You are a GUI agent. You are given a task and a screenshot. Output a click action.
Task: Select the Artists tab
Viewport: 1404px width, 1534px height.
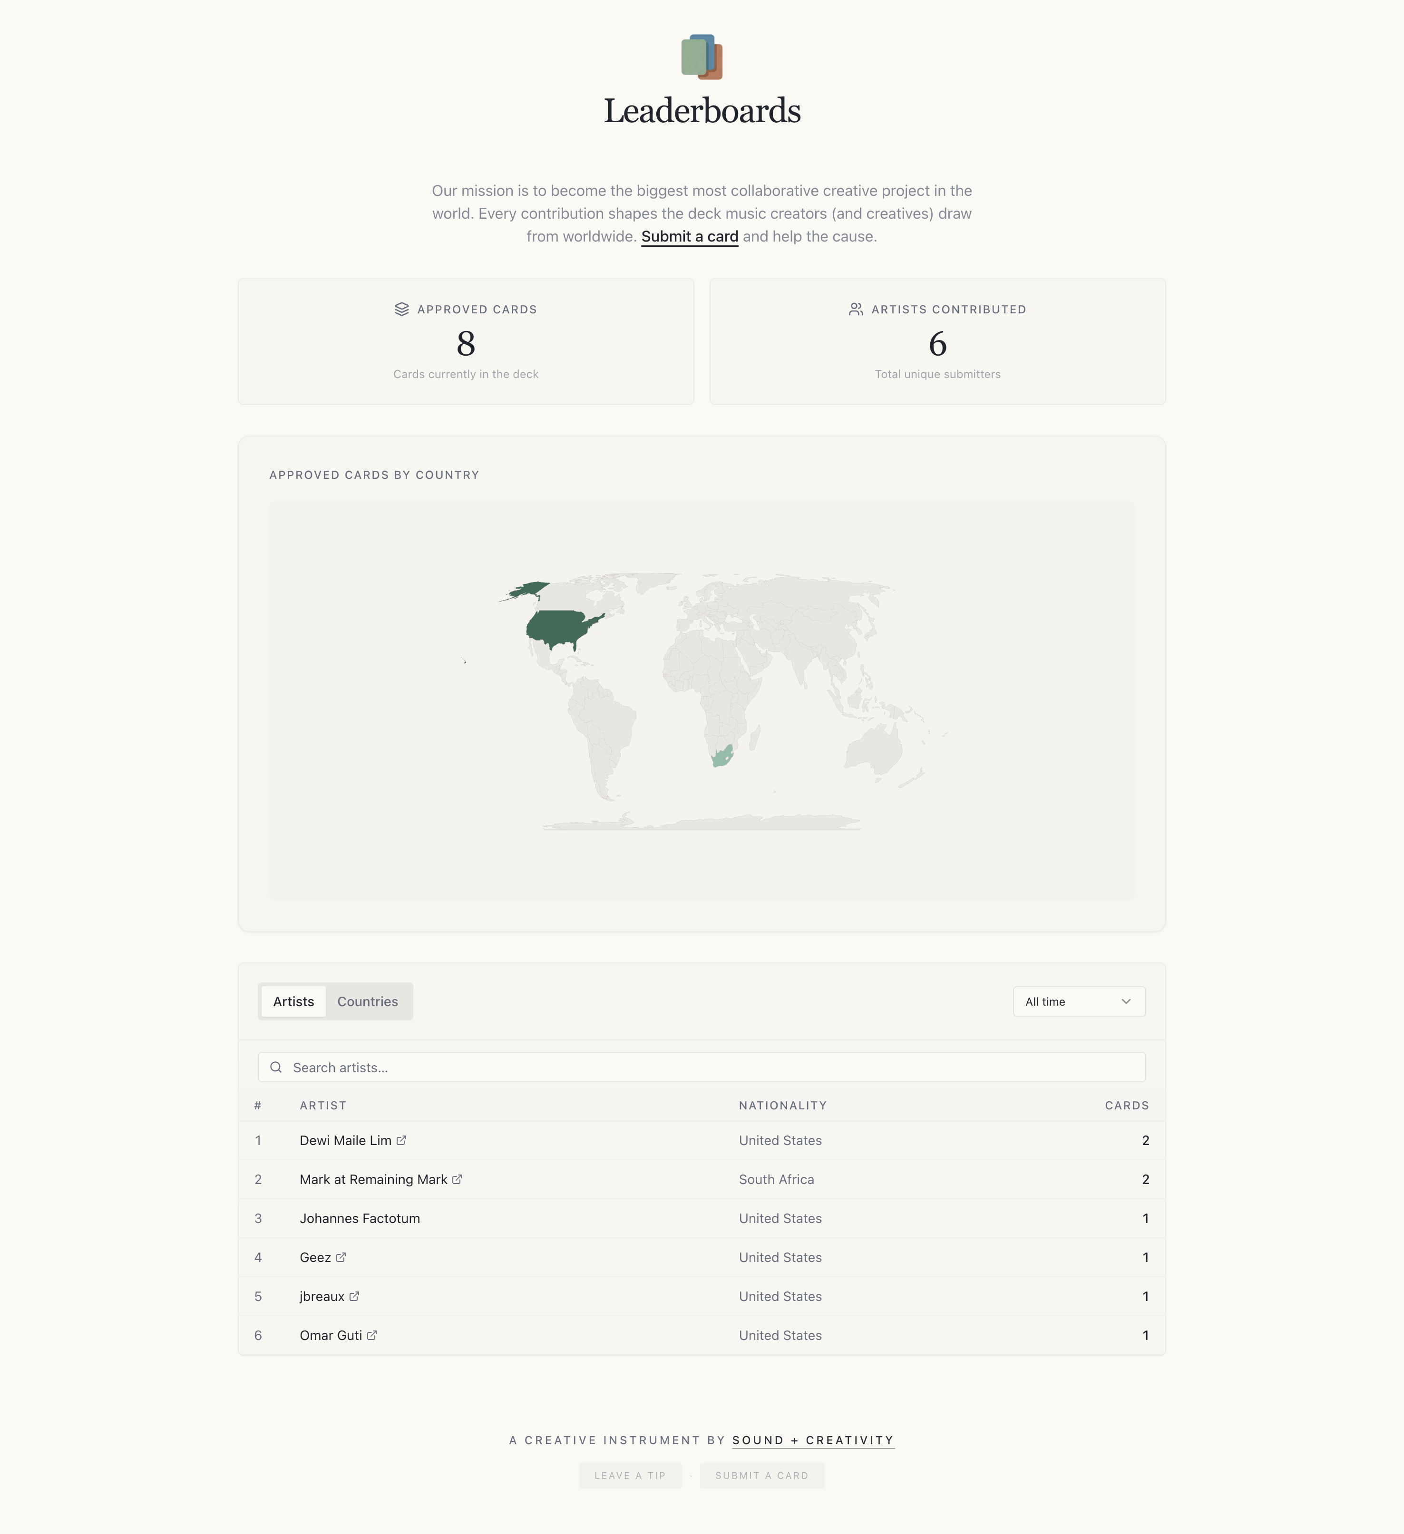pos(293,1001)
